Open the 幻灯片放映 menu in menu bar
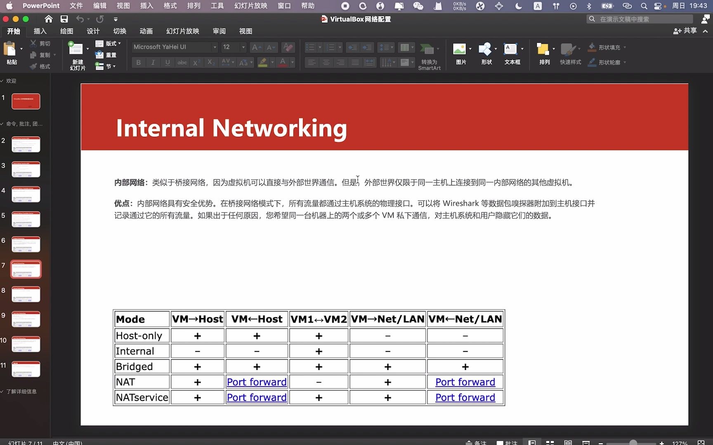 coord(250,6)
